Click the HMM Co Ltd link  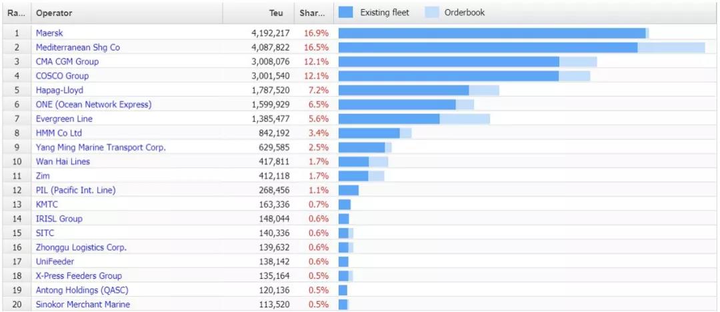tap(59, 133)
